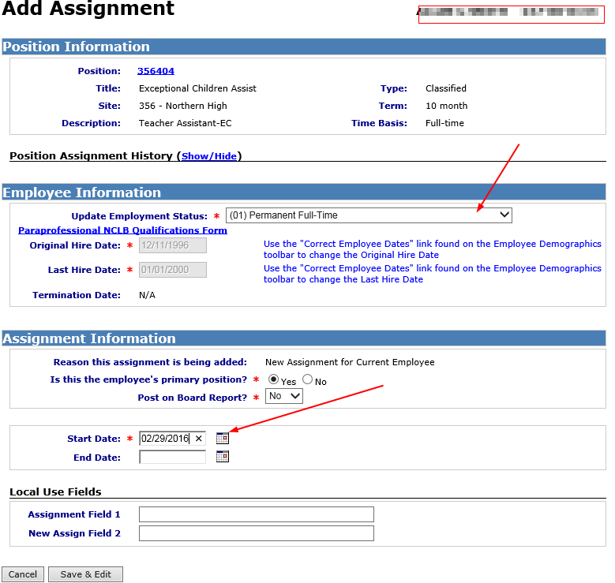Click the disabled Original Hire Date field

(172, 245)
